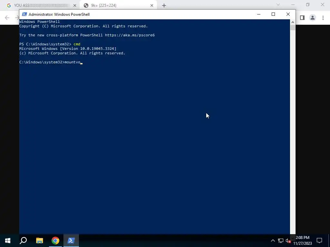The width and height of the screenshot is (330, 247).
Task: Show hidden system tray icons
Action: [x=273, y=241]
